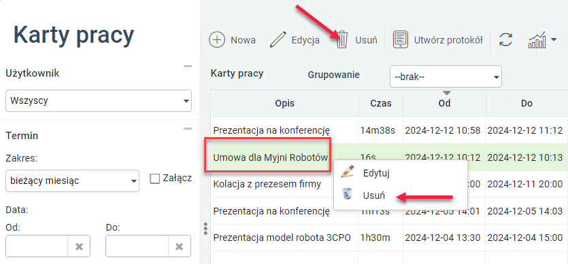Click recycle bin icon in context menu
Screen dimensions: 568x264
347,195
